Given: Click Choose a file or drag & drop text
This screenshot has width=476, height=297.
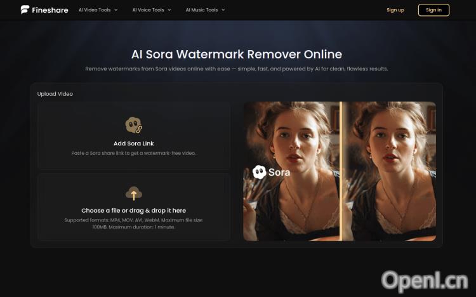Looking at the screenshot, I should click(x=133, y=211).
